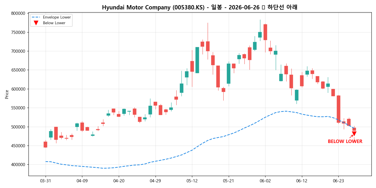Click the 550000 y-axis tick label
Screen dimensions: 376x188
click(18, 108)
